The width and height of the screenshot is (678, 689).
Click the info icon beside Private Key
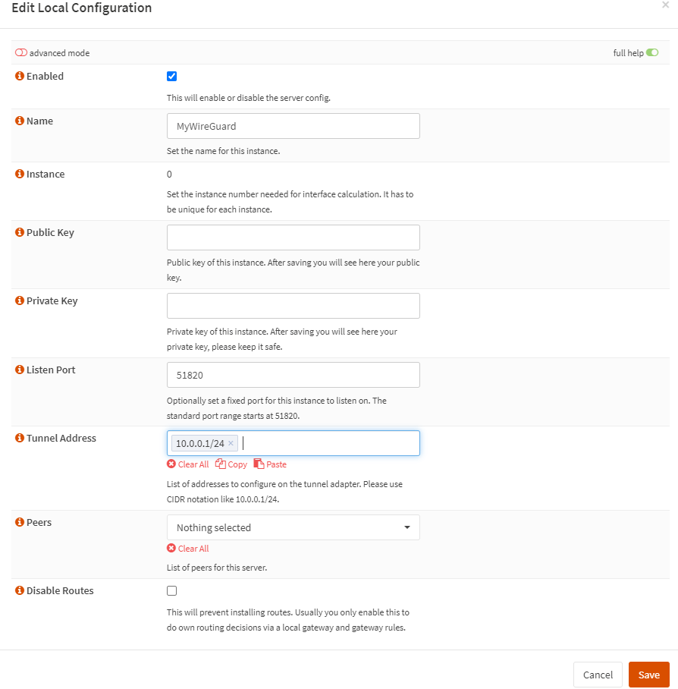tap(20, 300)
